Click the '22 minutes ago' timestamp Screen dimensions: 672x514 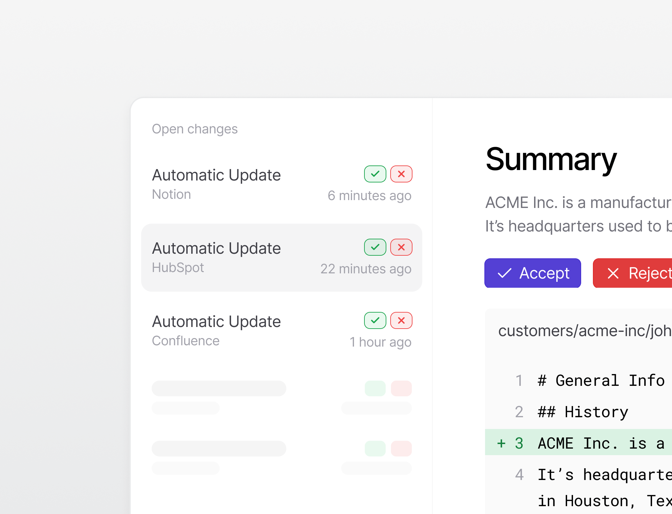click(366, 269)
